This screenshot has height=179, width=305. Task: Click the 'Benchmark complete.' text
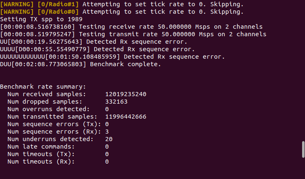(126, 64)
